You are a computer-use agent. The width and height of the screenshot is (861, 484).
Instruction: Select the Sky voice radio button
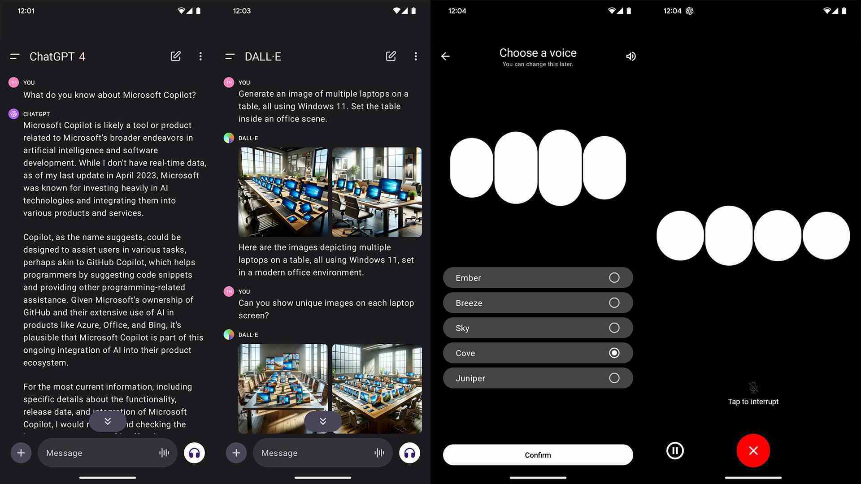(614, 328)
